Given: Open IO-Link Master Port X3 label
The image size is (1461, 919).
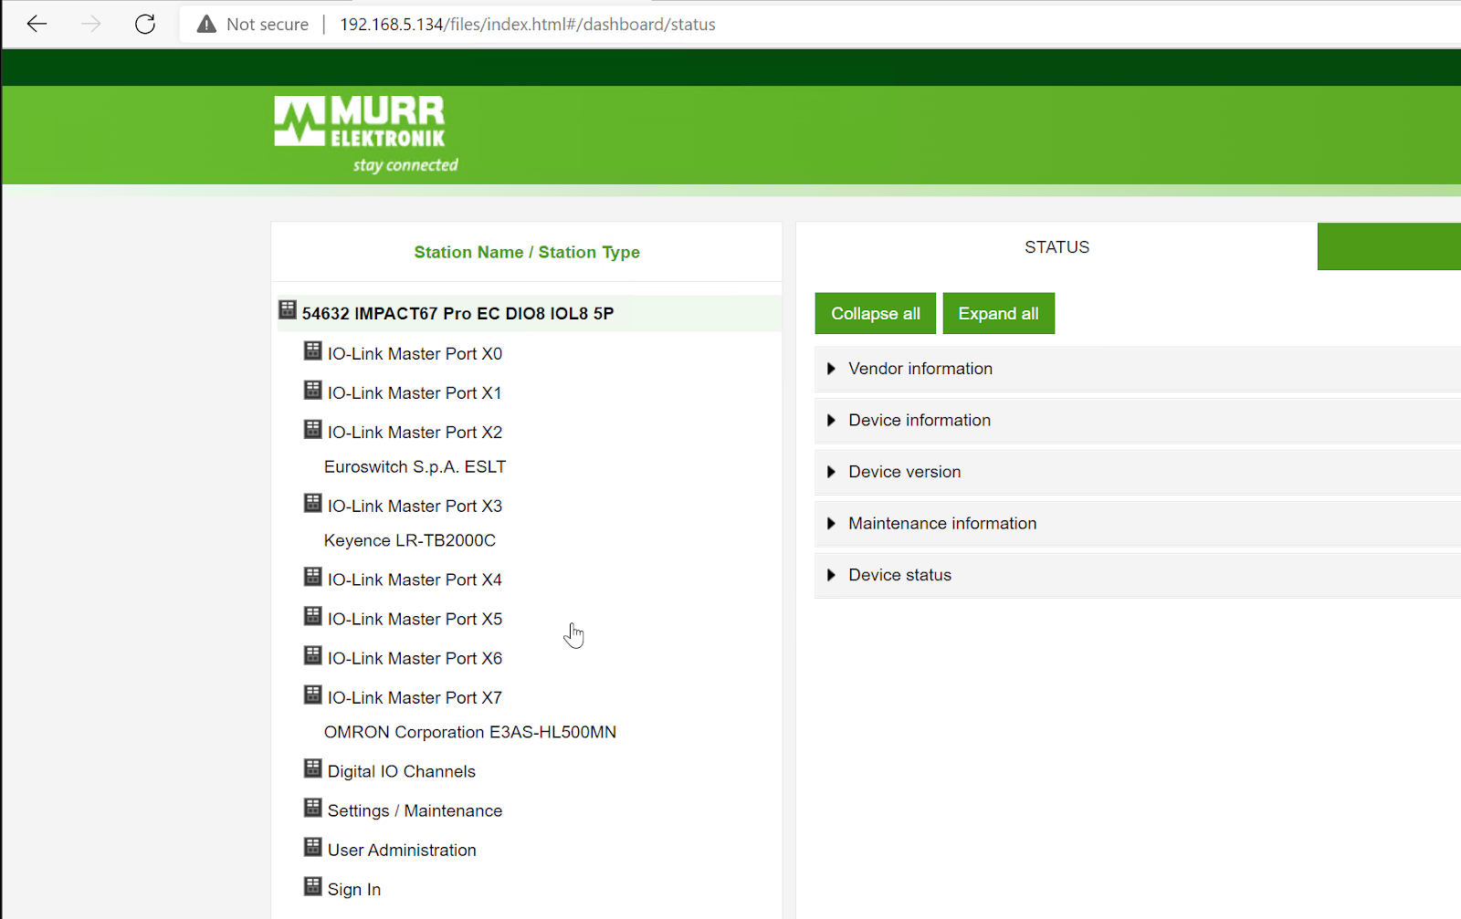Looking at the screenshot, I should click(x=415, y=506).
